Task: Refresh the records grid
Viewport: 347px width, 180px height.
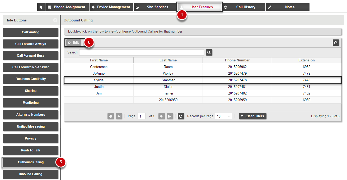Action: [181, 116]
